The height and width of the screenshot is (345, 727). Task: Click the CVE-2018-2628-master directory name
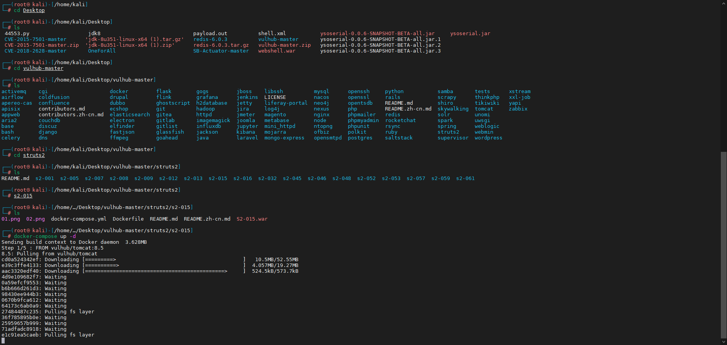[x=36, y=51]
